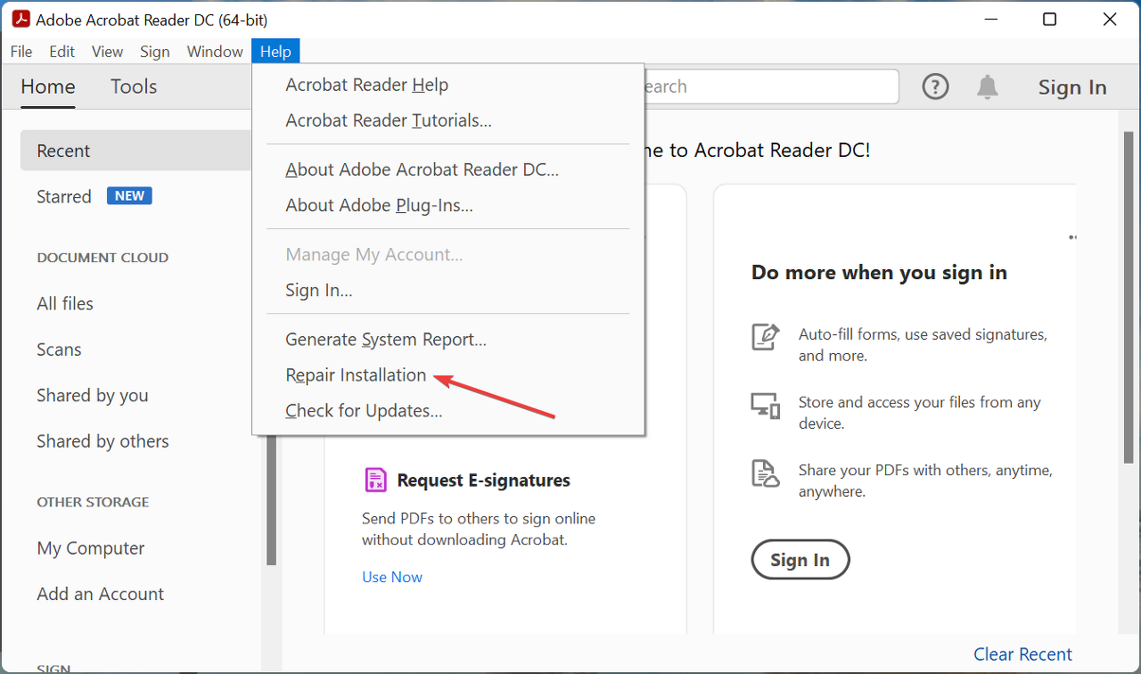Viewport: 1141px width, 674px height.
Task: Click the rounded Sign In button
Action: coord(800,560)
